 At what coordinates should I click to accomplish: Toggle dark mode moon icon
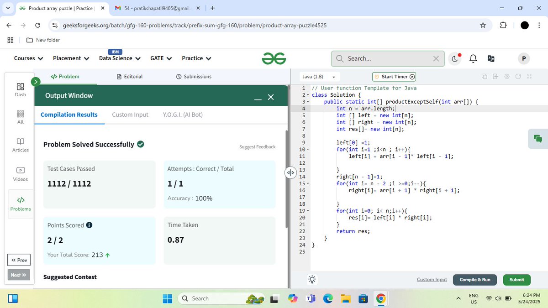click(456, 58)
